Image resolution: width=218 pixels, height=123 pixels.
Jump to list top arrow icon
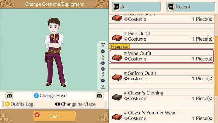click(103, 45)
